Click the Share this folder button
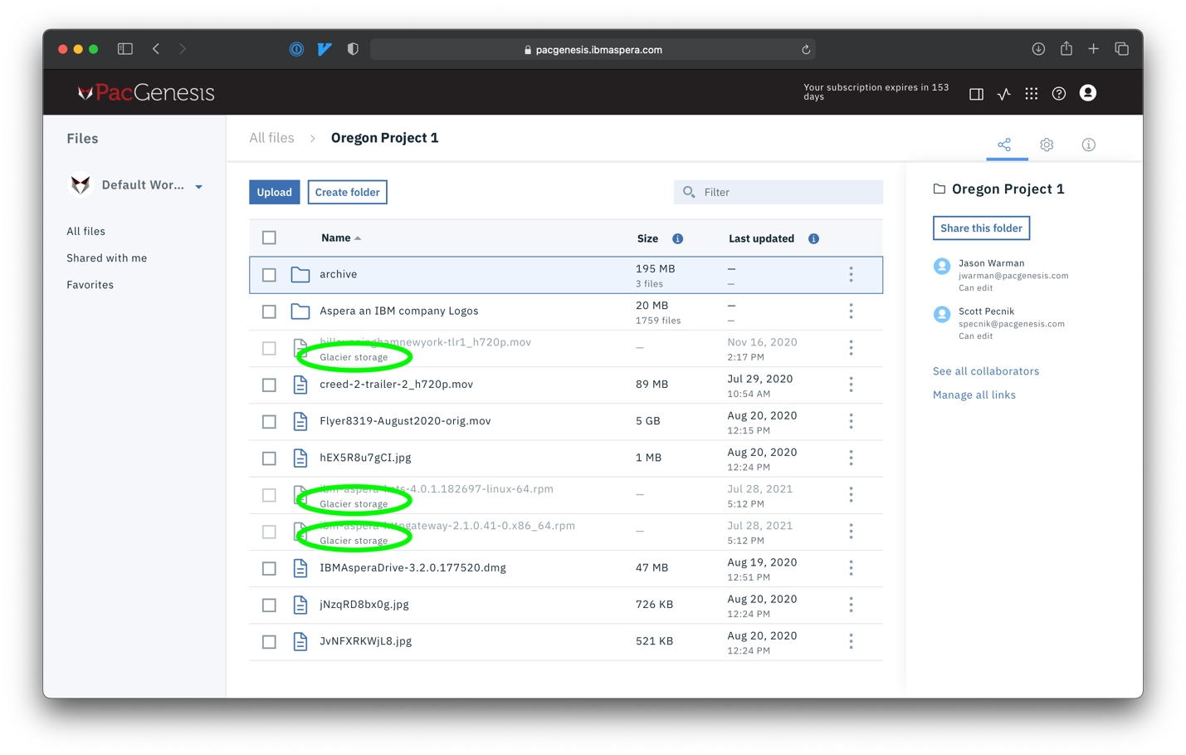The image size is (1186, 755). [981, 228]
